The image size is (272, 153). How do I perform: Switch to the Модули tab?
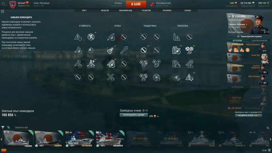105,11
